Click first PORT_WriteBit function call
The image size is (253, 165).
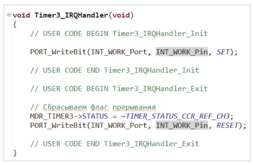click(x=58, y=52)
